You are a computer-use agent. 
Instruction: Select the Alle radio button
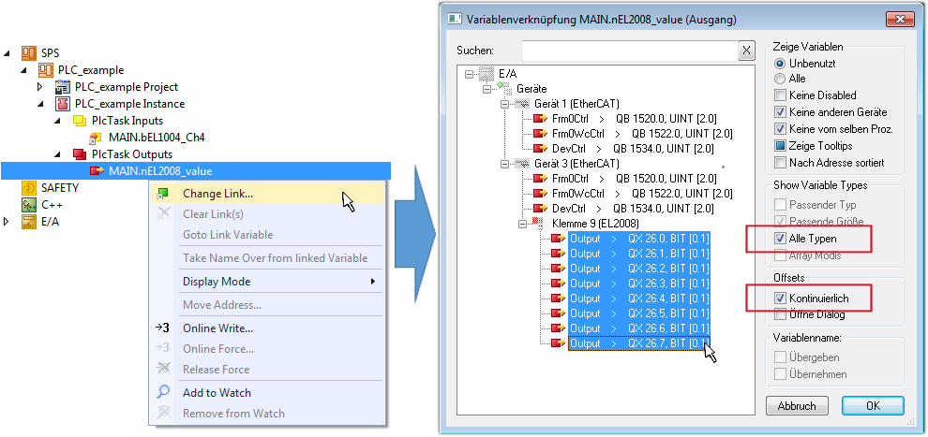pos(781,80)
